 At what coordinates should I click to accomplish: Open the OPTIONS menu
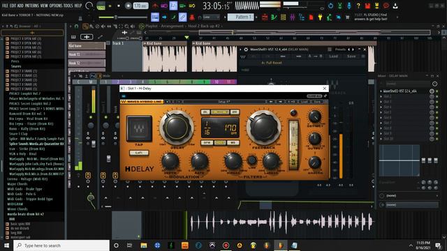[56, 6]
